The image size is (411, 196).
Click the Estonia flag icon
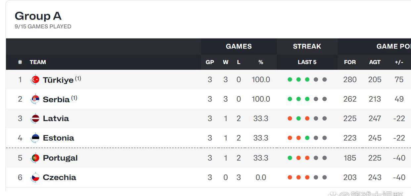tap(35, 138)
